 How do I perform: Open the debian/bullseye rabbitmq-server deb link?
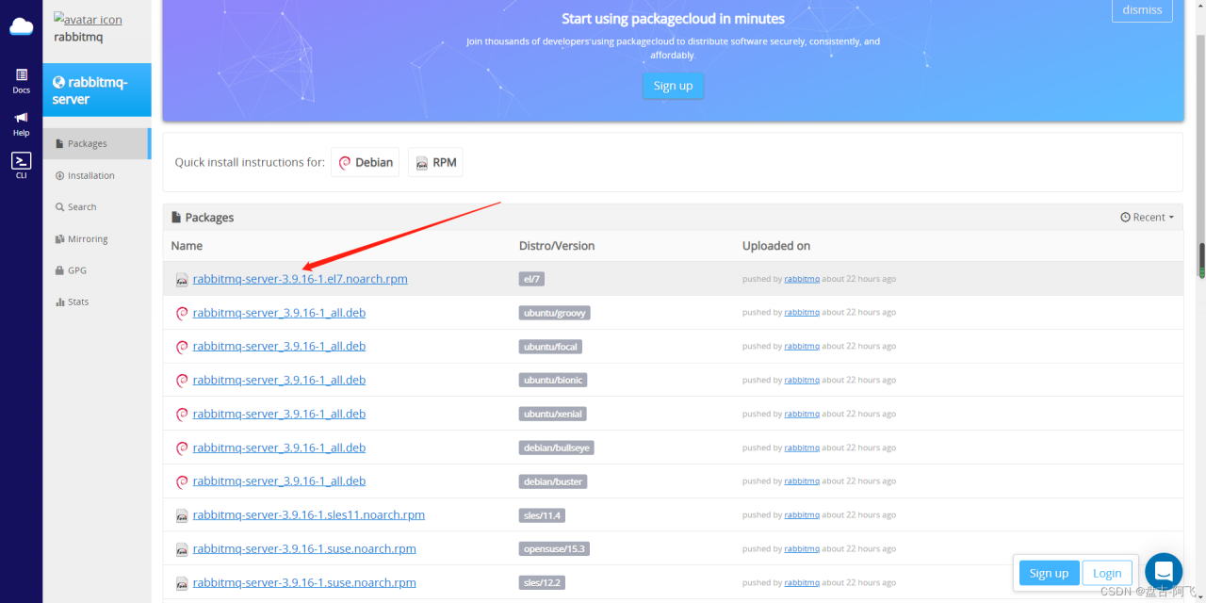(x=279, y=448)
